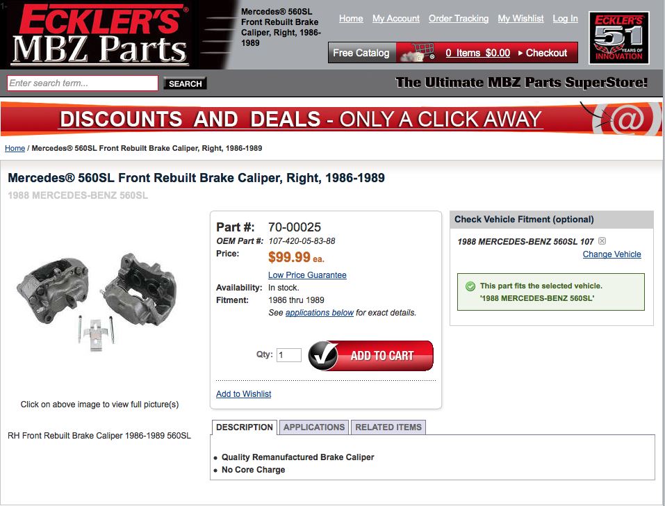
Task: Go to Order Tracking page
Action: point(459,18)
